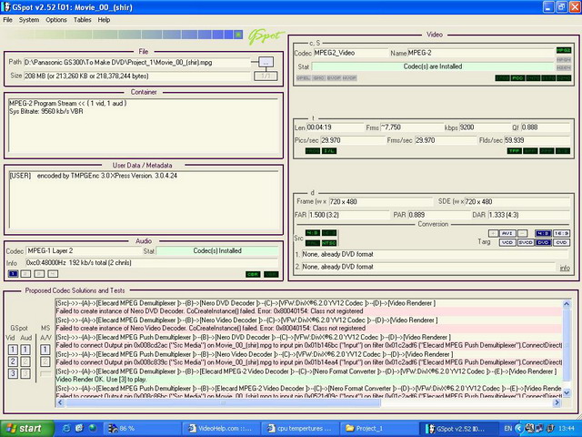The width and height of the screenshot is (582, 437).
Task: Open the System menu
Action: 29,20
